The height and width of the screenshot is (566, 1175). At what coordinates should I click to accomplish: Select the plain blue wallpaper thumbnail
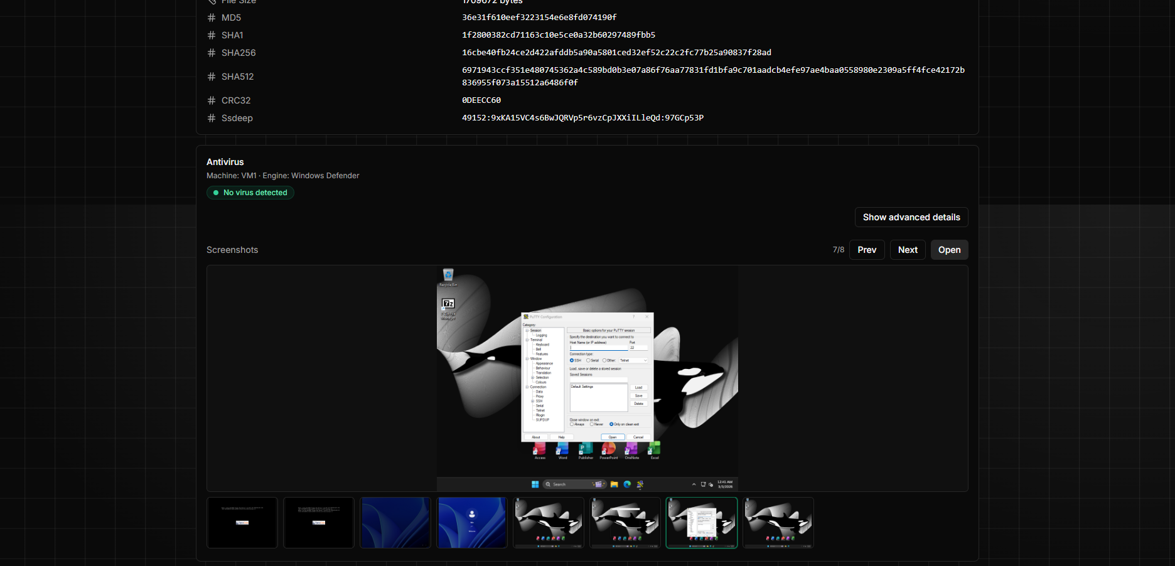395,523
